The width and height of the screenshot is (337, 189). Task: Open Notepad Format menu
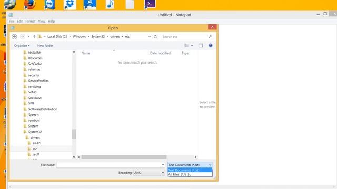pos(31,22)
